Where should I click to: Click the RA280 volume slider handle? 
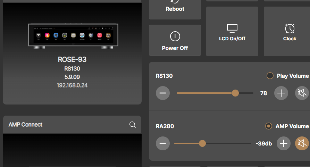coord(202,143)
